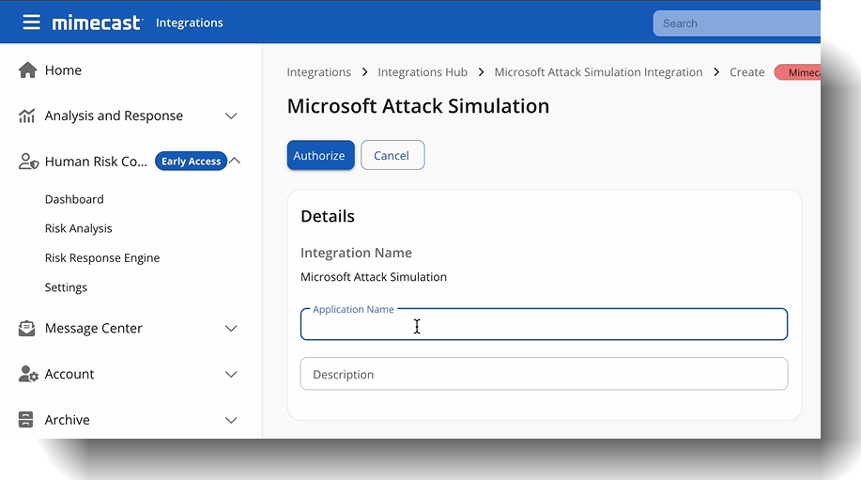Image resolution: width=861 pixels, height=480 pixels.
Task: Collapse the Human Risk section chevron
Action: 235,161
